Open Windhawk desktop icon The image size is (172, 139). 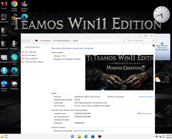point(14,85)
